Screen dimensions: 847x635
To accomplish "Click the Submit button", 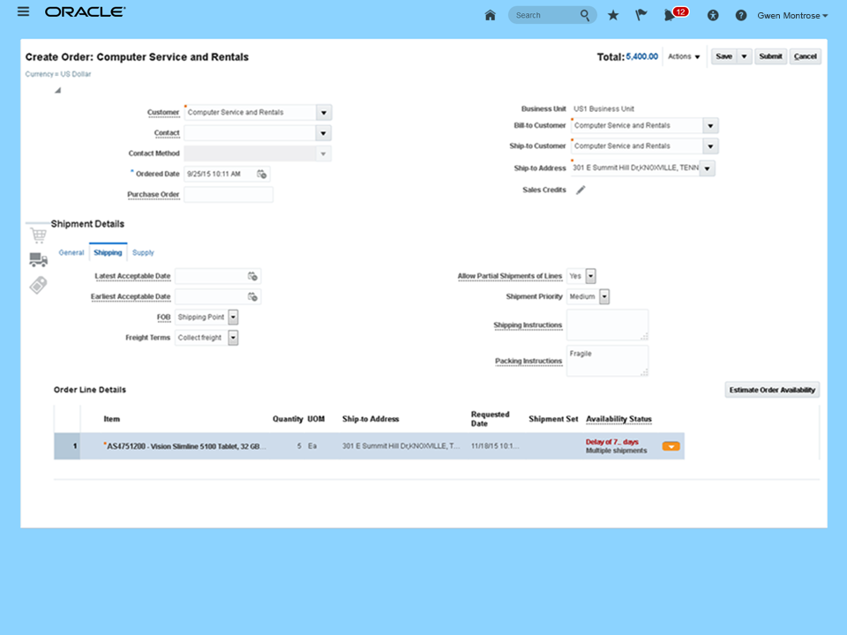I will pyautogui.click(x=770, y=56).
